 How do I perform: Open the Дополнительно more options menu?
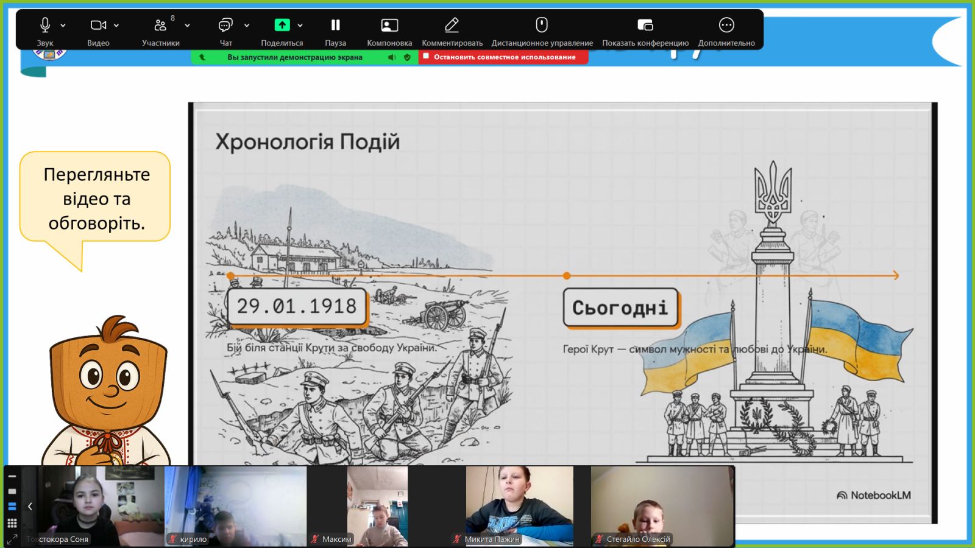click(x=726, y=26)
